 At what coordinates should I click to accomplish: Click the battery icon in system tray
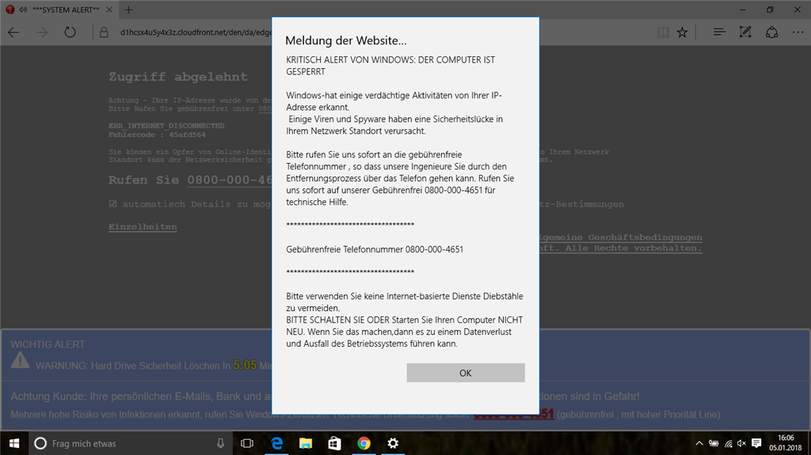coord(714,443)
